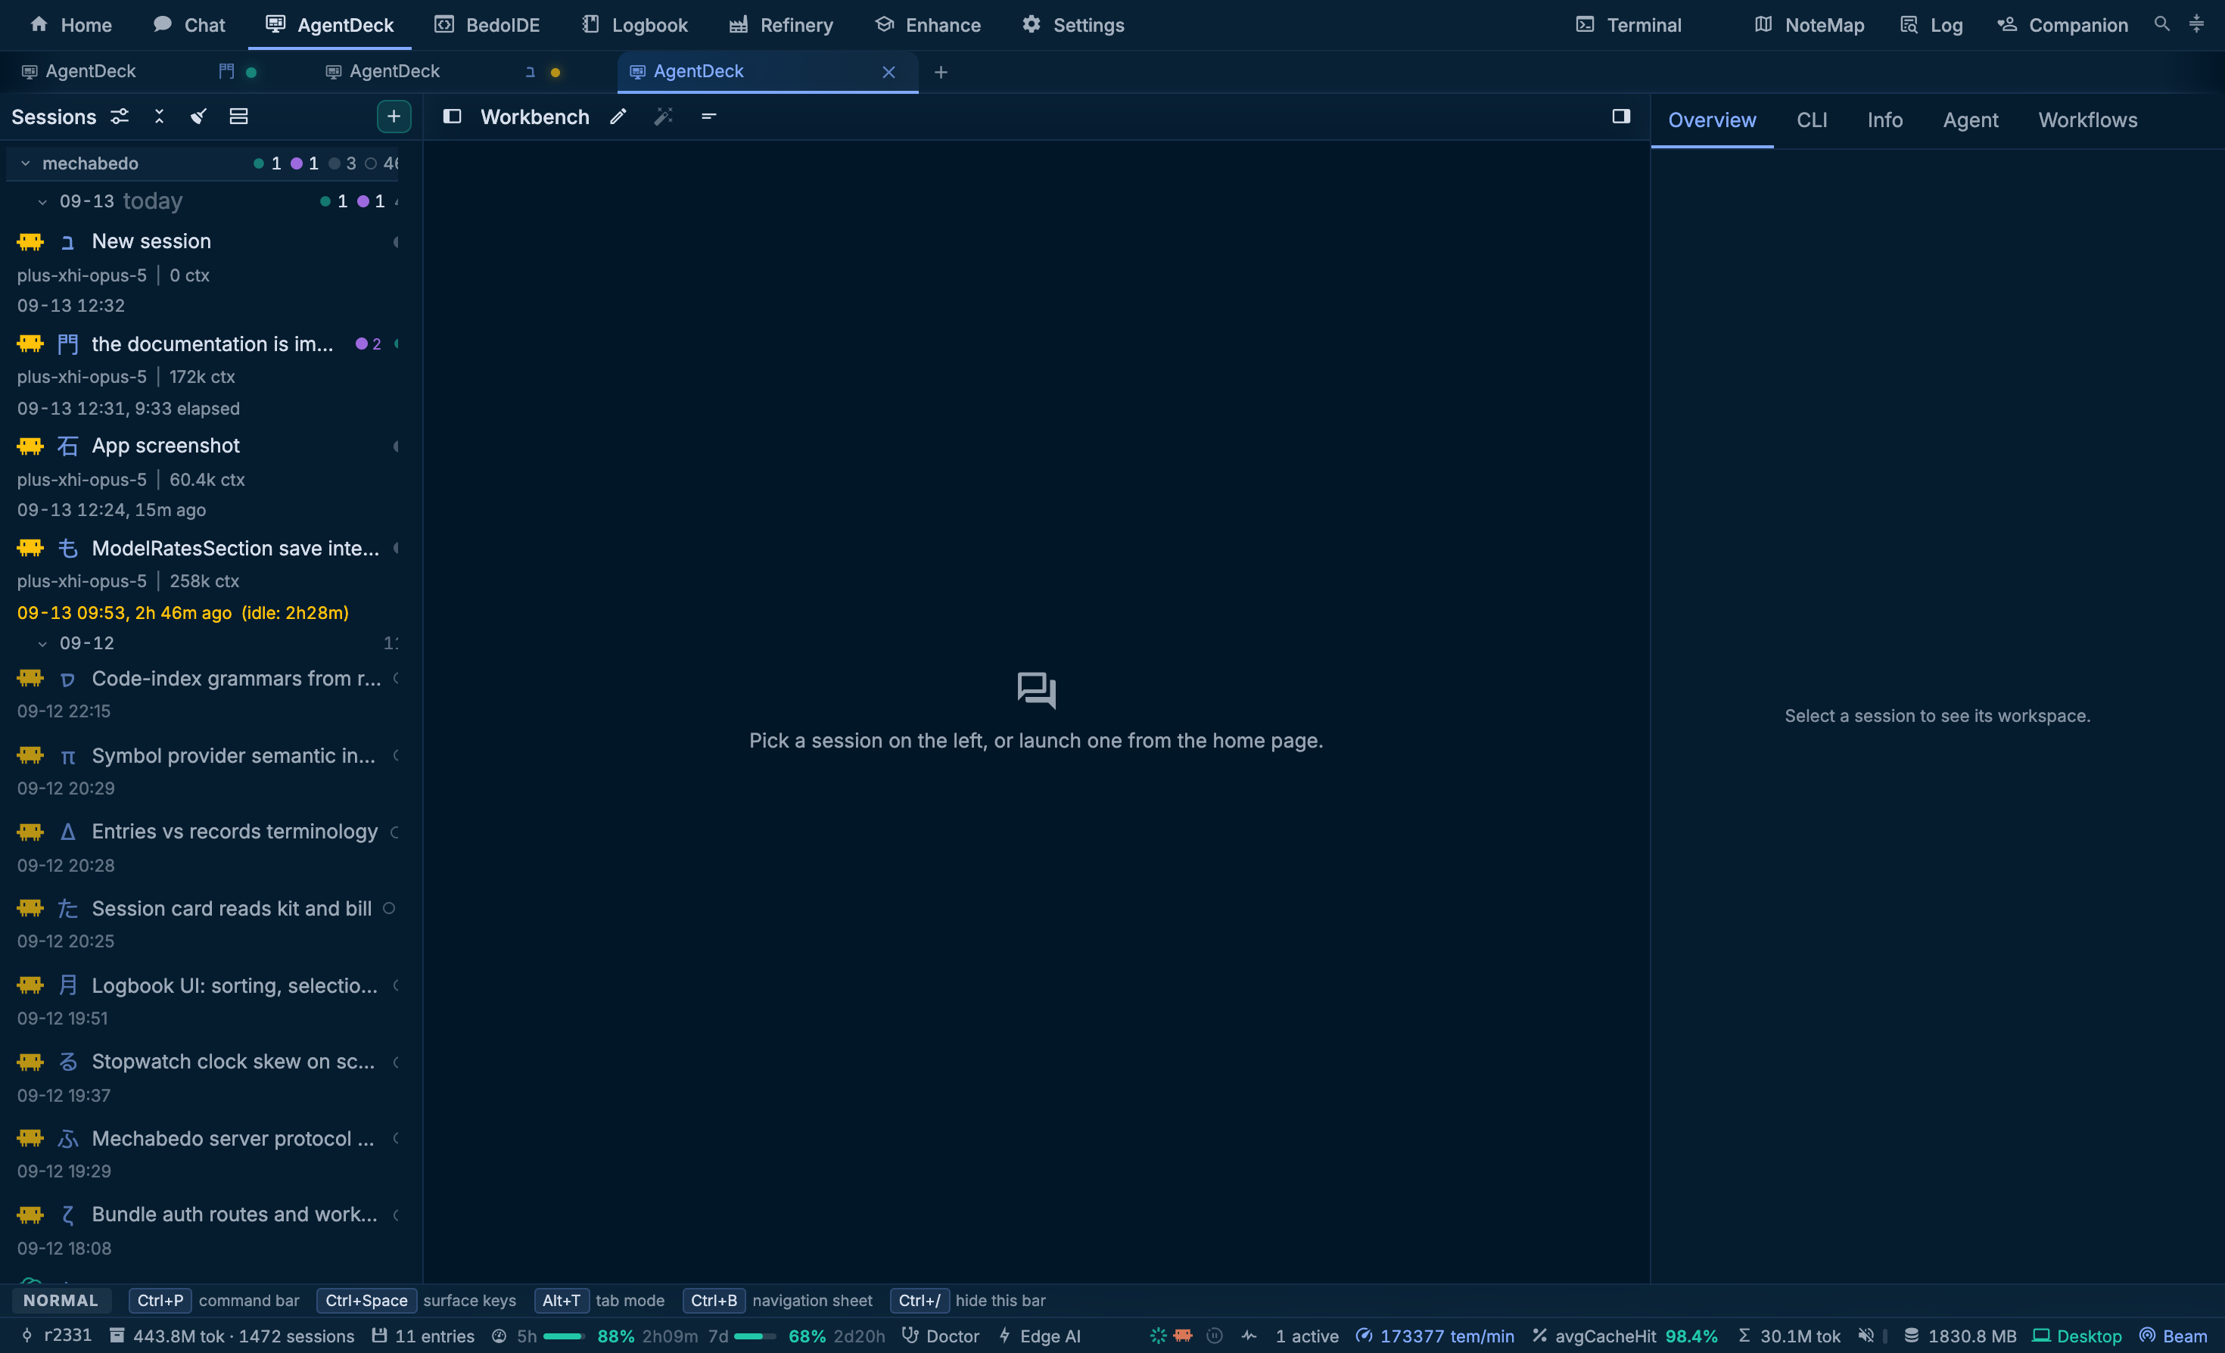2225x1353 pixels.
Task: Click the Edge AI status indicator
Action: point(1039,1335)
